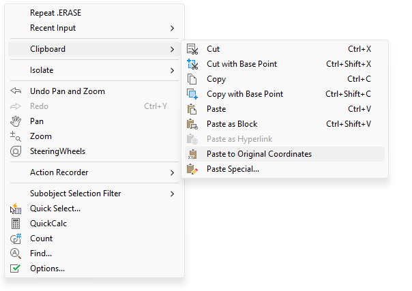Click the Count icon
412x291 pixels.
(17, 239)
